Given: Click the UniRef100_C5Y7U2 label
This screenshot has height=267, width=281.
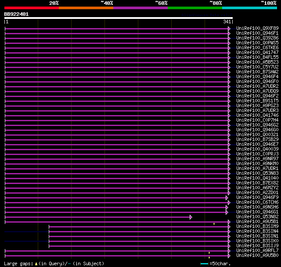Looking at the screenshot, I should [257, 67].
